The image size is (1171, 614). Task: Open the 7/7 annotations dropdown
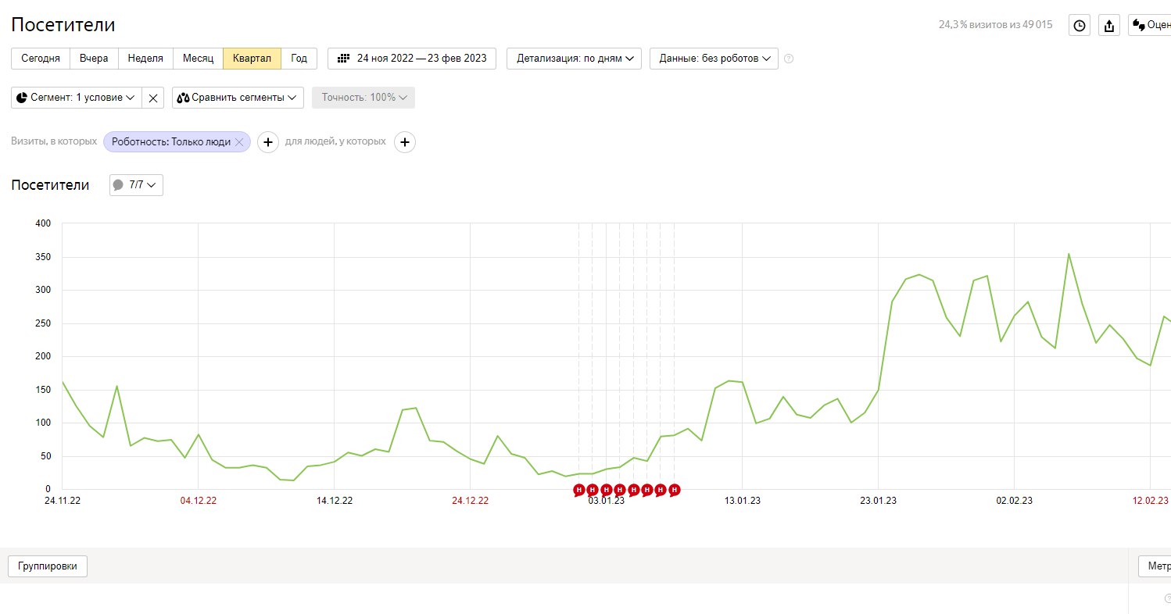(x=137, y=185)
